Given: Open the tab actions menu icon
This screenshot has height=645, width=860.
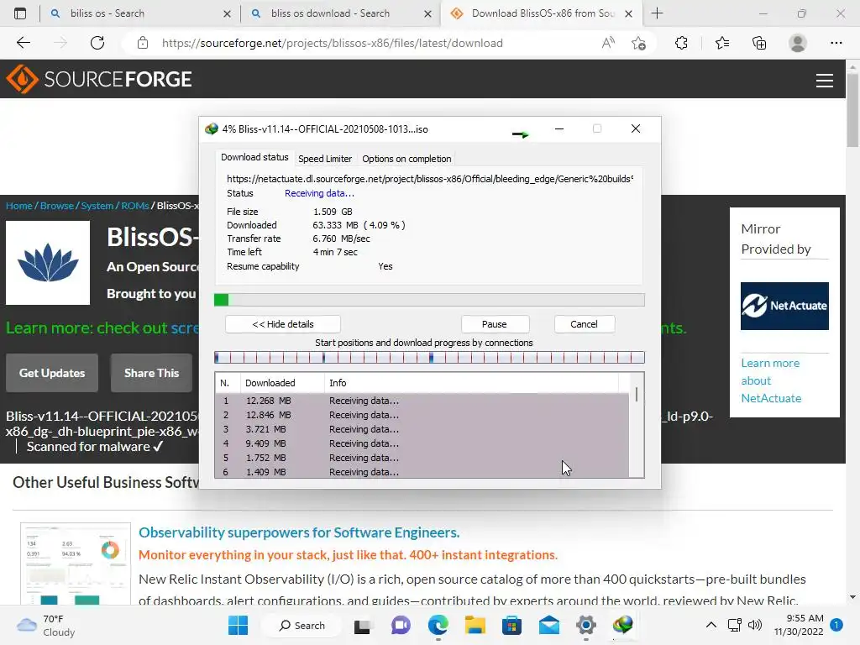Looking at the screenshot, I should pos(20,13).
